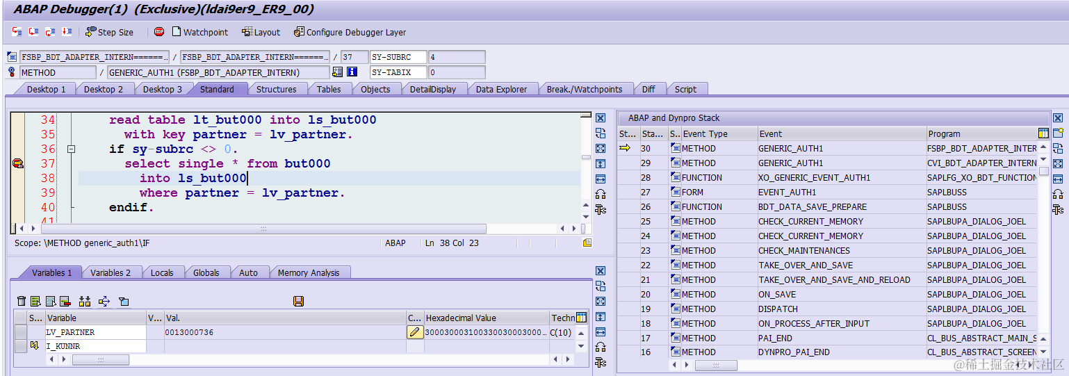Open the Data Explorer tab

(502, 89)
